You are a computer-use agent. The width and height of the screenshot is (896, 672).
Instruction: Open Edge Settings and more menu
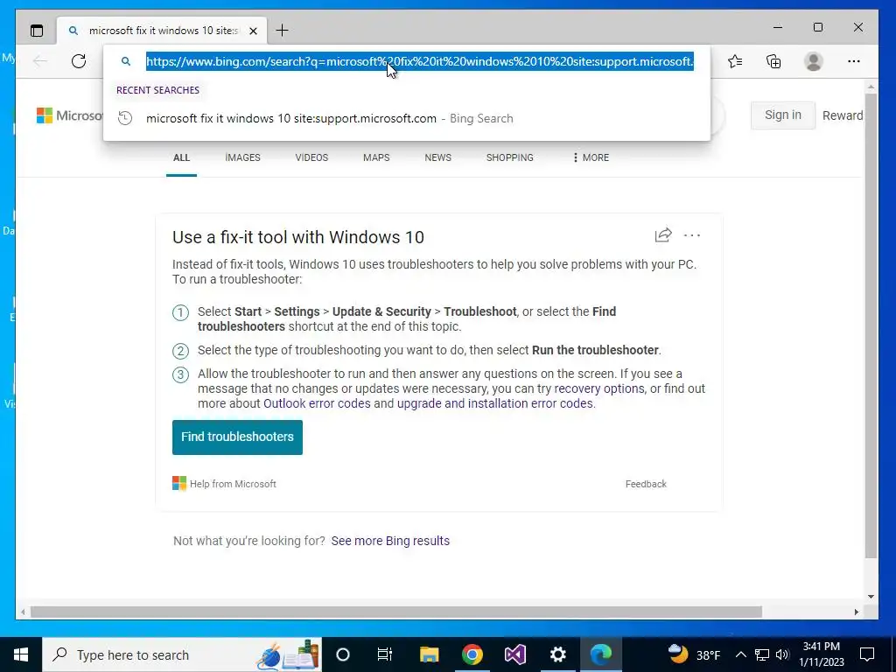[x=854, y=61]
